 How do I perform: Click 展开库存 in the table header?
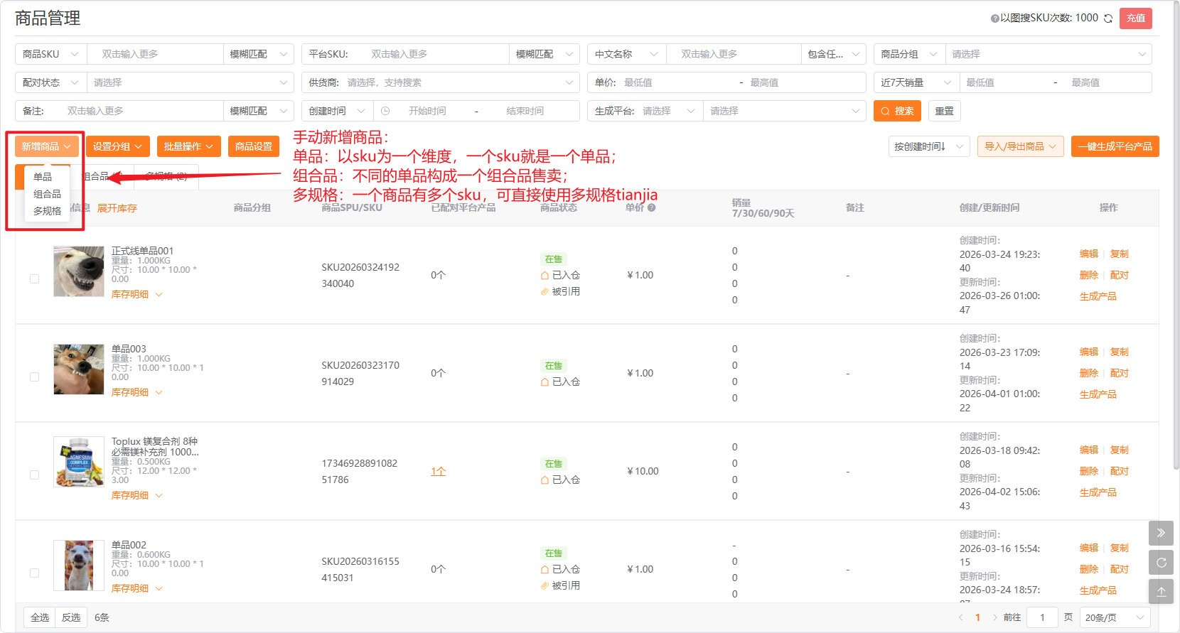click(x=117, y=208)
